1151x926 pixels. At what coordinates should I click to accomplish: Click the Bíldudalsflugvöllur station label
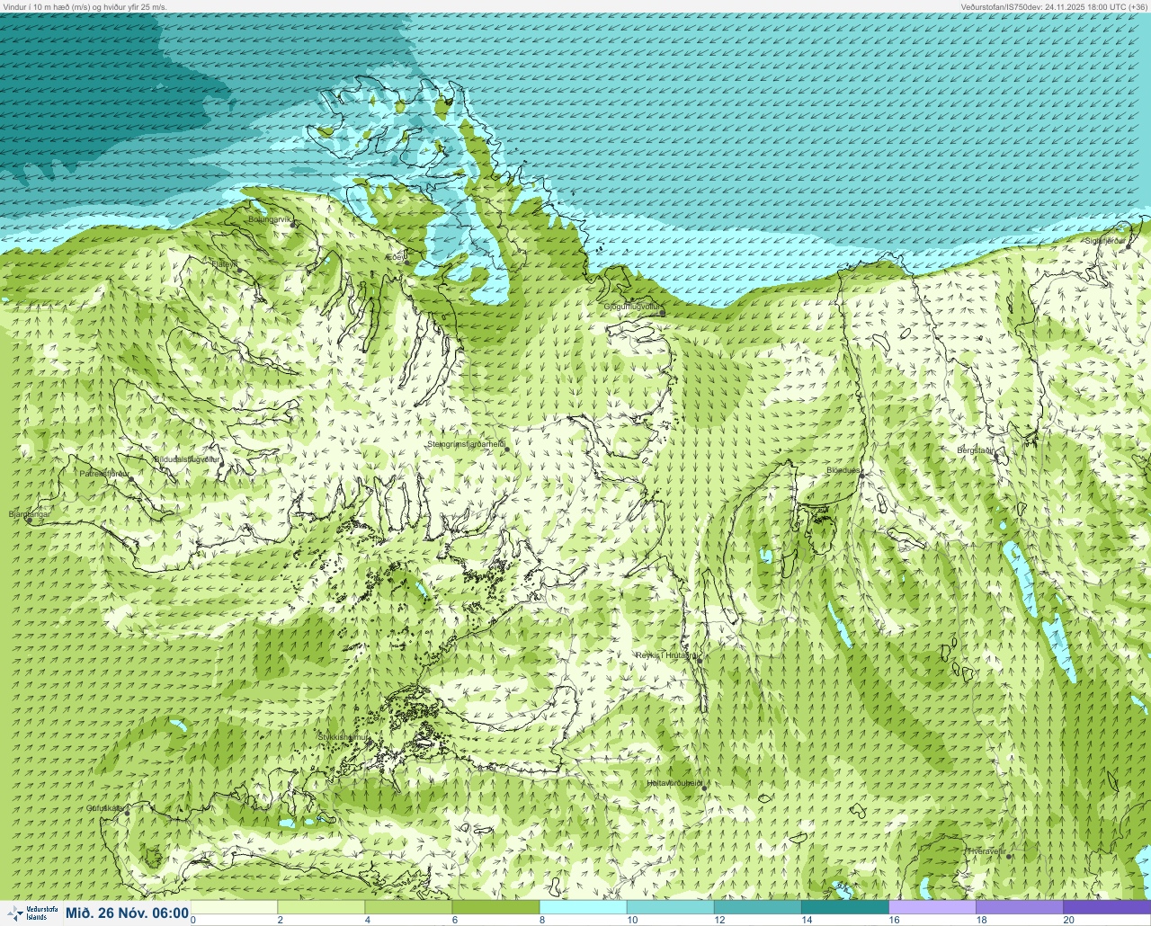coord(187,459)
